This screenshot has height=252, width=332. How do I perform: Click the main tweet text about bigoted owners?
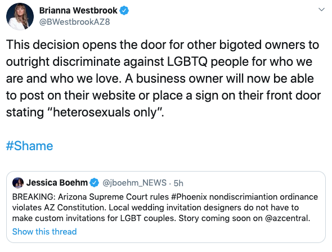click(x=163, y=79)
